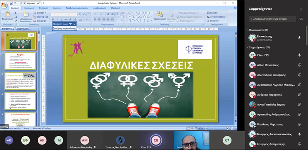Open the Επιλογή select dropdown

[213, 21]
